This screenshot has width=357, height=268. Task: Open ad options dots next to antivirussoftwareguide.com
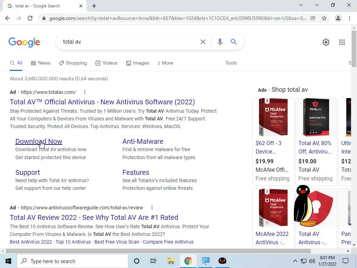152,207
